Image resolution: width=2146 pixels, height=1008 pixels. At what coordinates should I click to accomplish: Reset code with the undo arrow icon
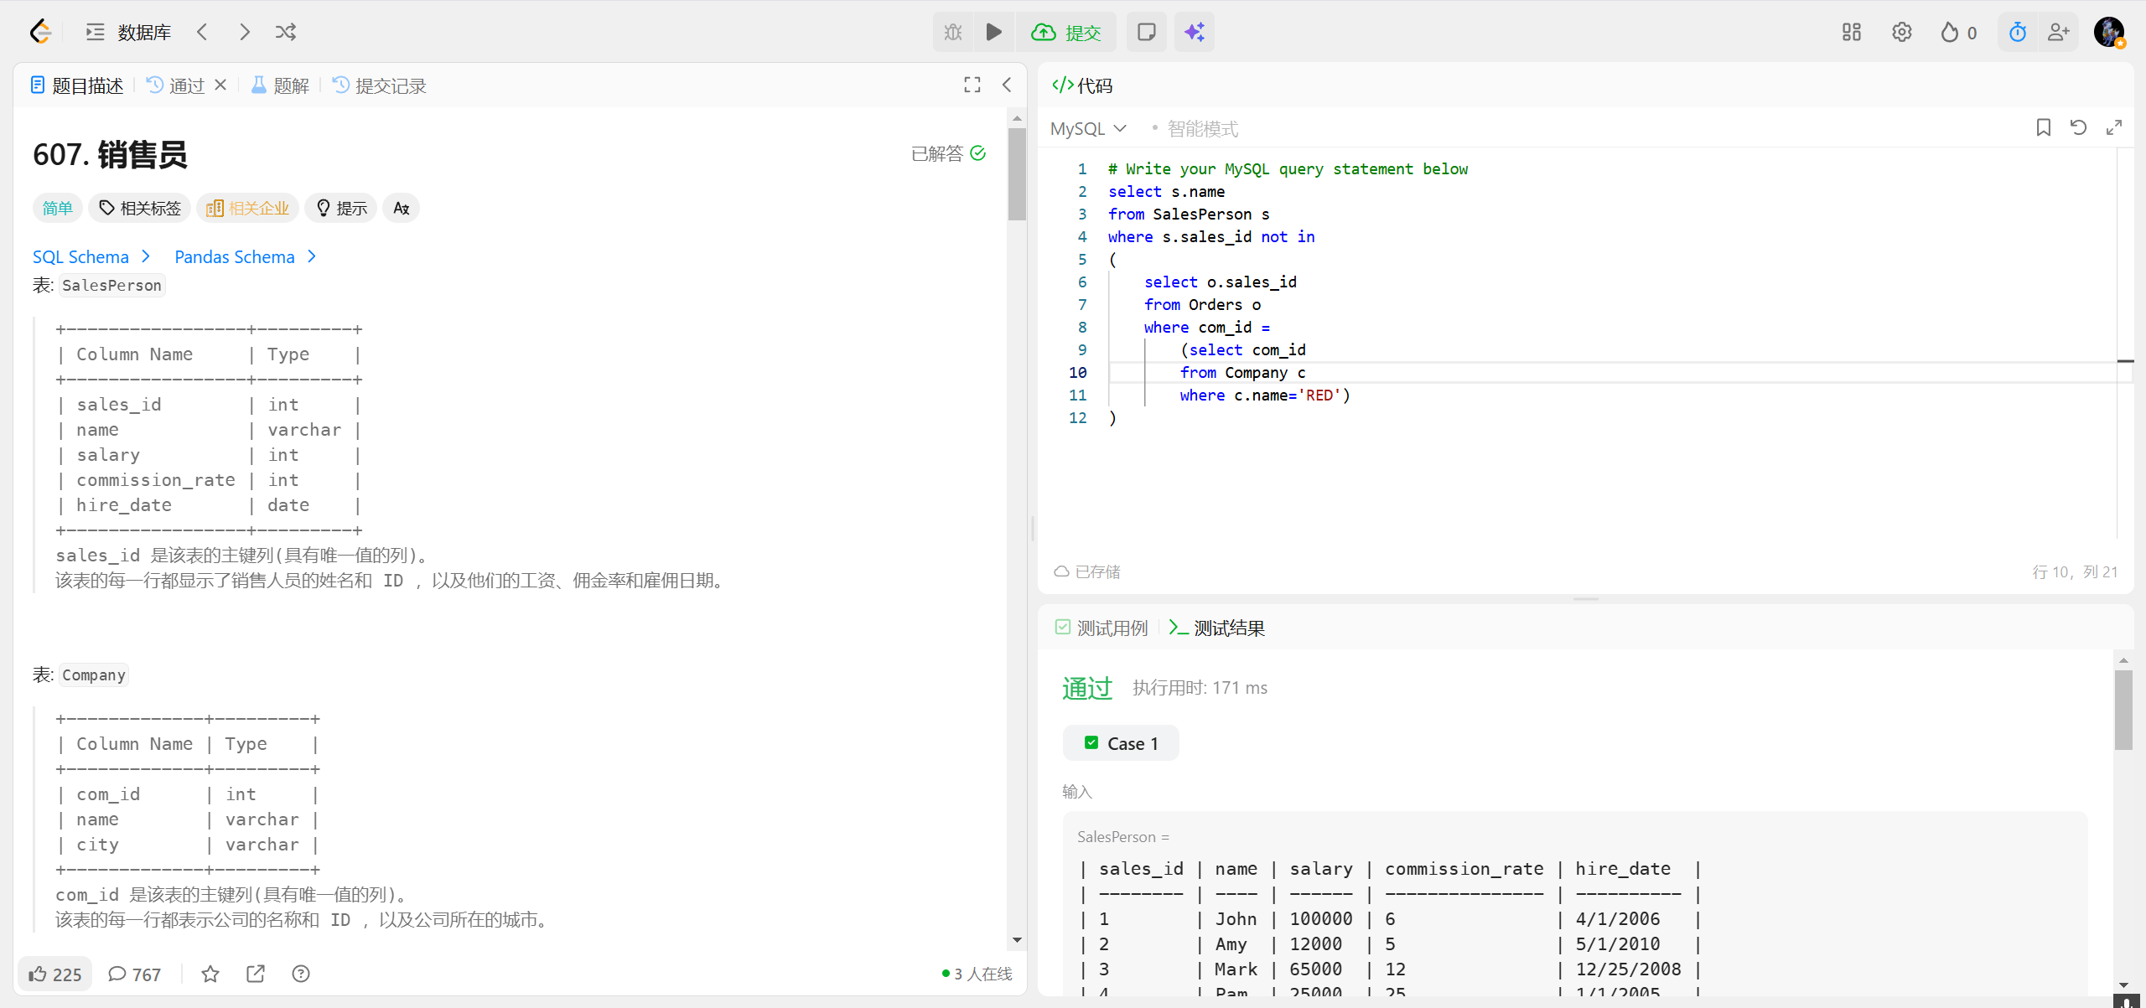2078,127
